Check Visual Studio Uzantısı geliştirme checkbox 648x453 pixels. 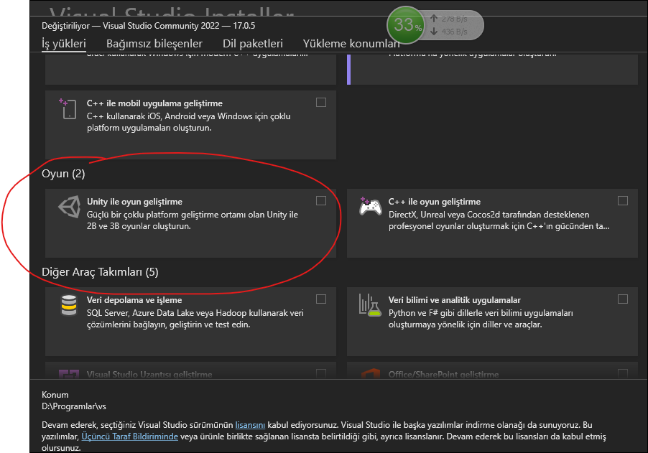tap(321, 373)
